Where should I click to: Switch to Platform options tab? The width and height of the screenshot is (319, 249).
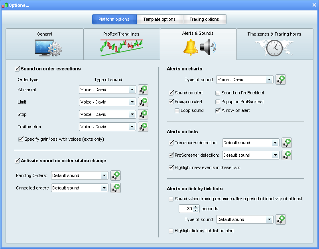tap(114, 19)
